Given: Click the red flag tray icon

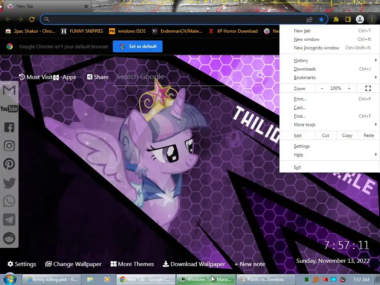Looking at the screenshot, I should tap(325, 280).
